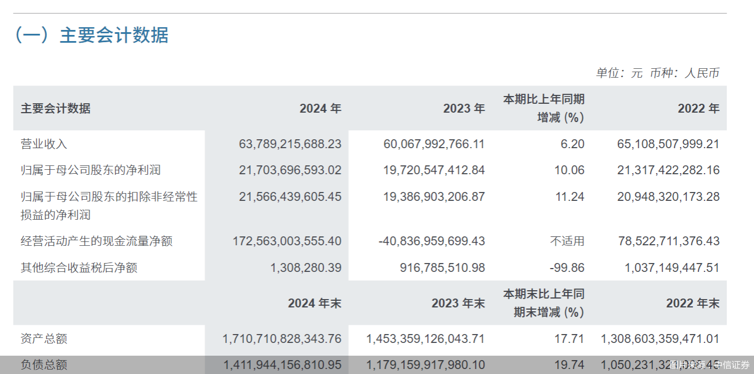The image size is (754, 374).
Task: Select value 1,308,280.39
Action: [306, 267]
